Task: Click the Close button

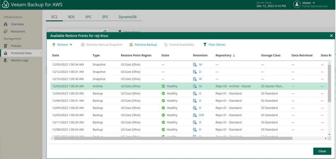Action: pos(322,151)
